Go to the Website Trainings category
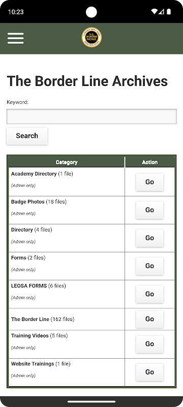This screenshot has width=183, height=407. tap(149, 372)
